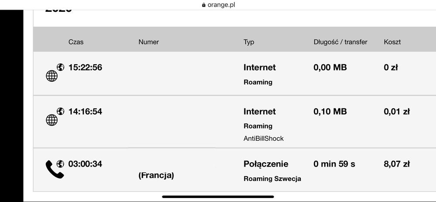
Task: Select the Numer column header
Action: [x=148, y=42]
